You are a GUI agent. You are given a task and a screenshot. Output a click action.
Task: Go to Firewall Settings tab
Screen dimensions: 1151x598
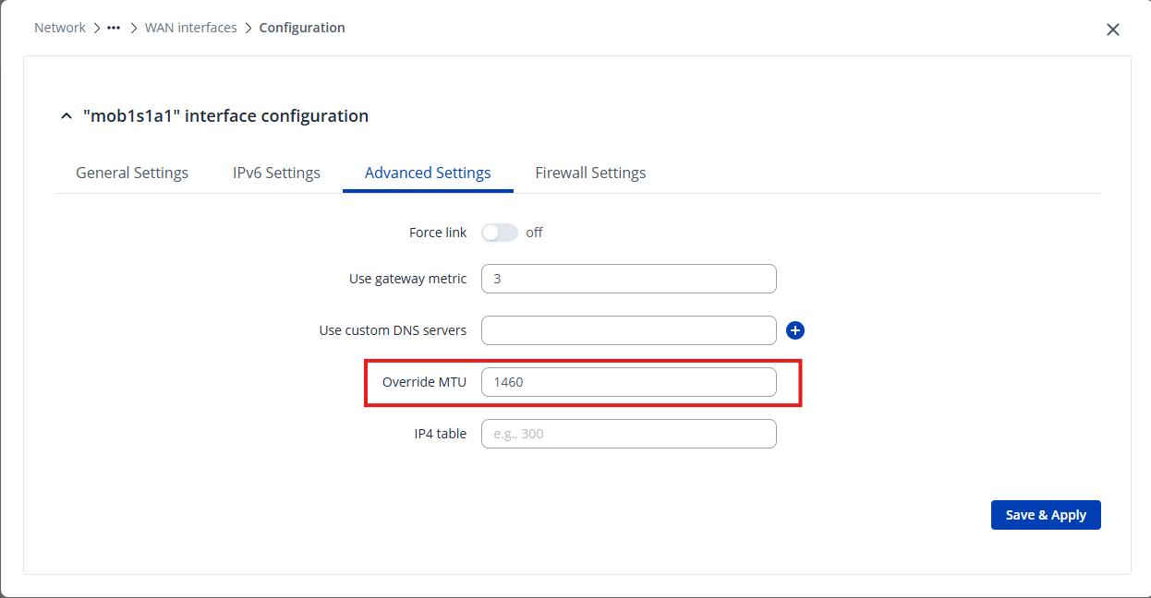click(590, 173)
